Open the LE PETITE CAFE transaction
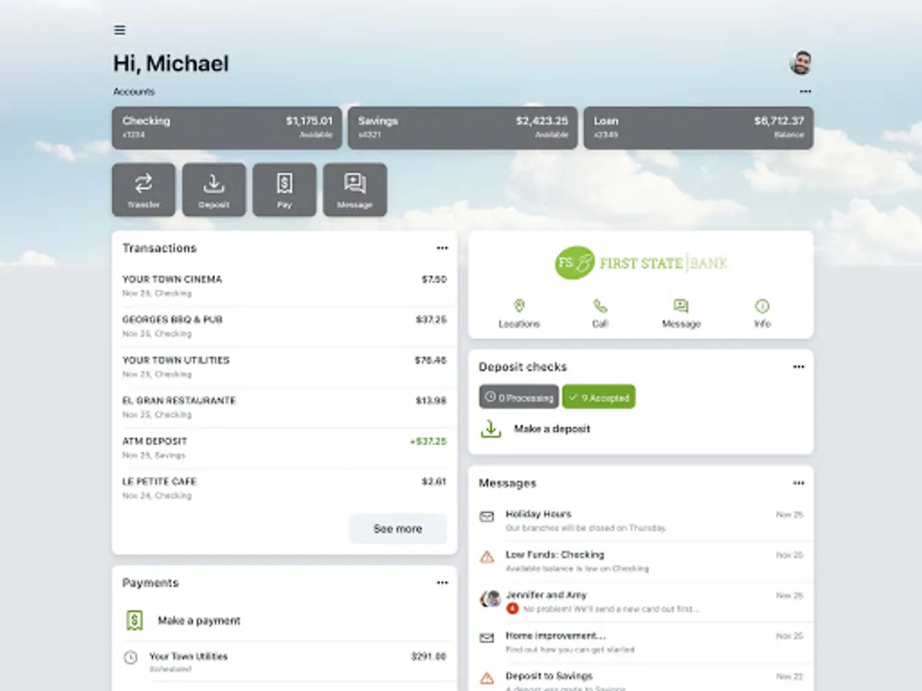The width and height of the screenshot is (922, 691). click(284, 488)
